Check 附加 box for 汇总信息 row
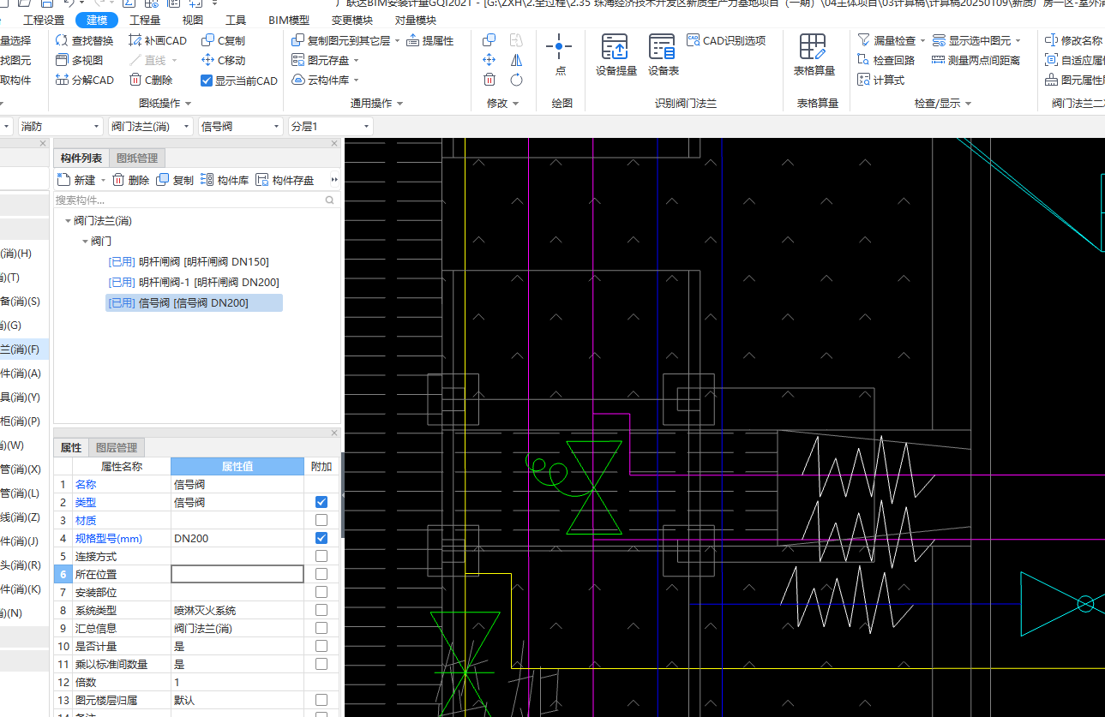 pos(321,628)
